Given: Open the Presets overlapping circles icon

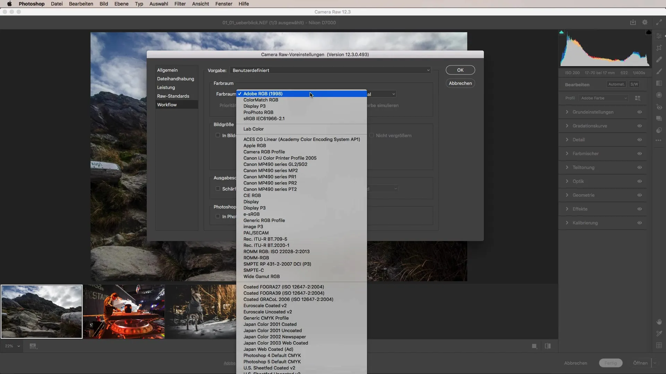Looking at the screenshot, I should point(659,130).
